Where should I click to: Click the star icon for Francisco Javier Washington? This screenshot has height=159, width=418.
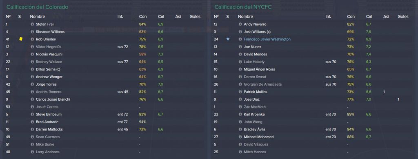(x=228, y=39)
